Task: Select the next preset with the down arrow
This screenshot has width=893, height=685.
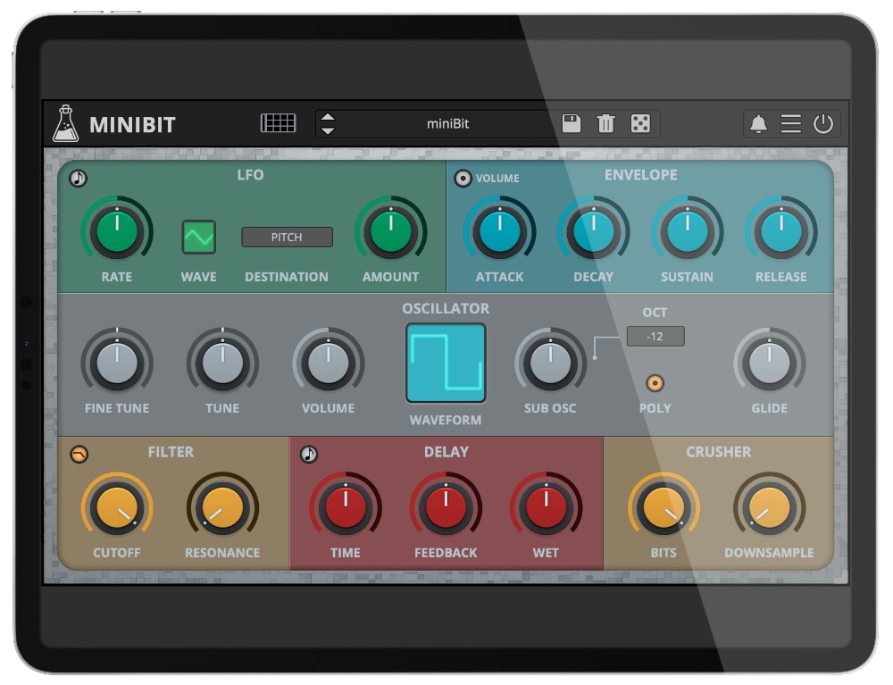Action: (x=328, y=130)
